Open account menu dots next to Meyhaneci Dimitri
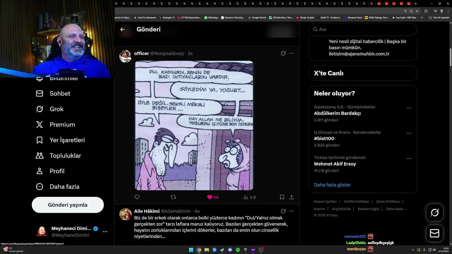Screen dimensions: 452x254 105,232
